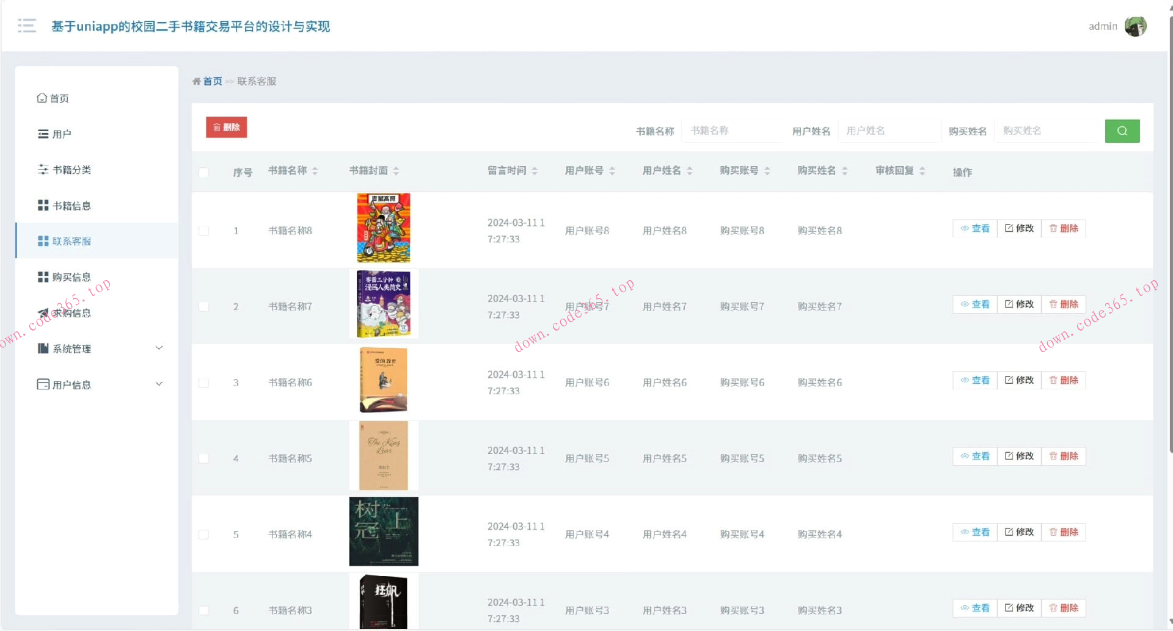Image resolution: width=1173 pixels, height=631 pixels.
Task: Click the hamburger menu icon top left
Action: [27, 26]
